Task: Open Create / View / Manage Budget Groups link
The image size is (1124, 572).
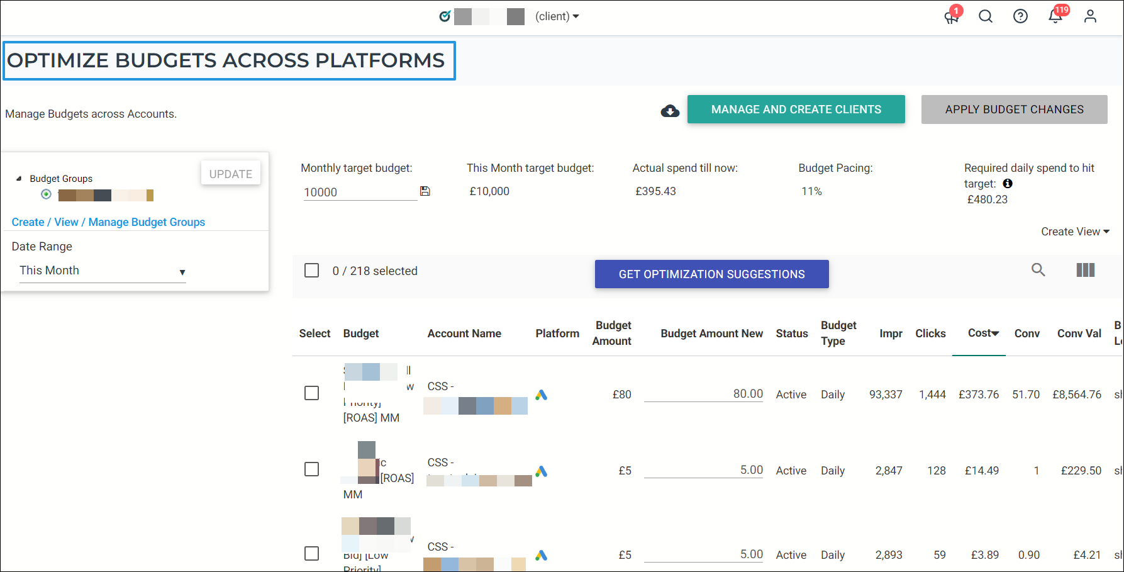Action: [108, 222]
